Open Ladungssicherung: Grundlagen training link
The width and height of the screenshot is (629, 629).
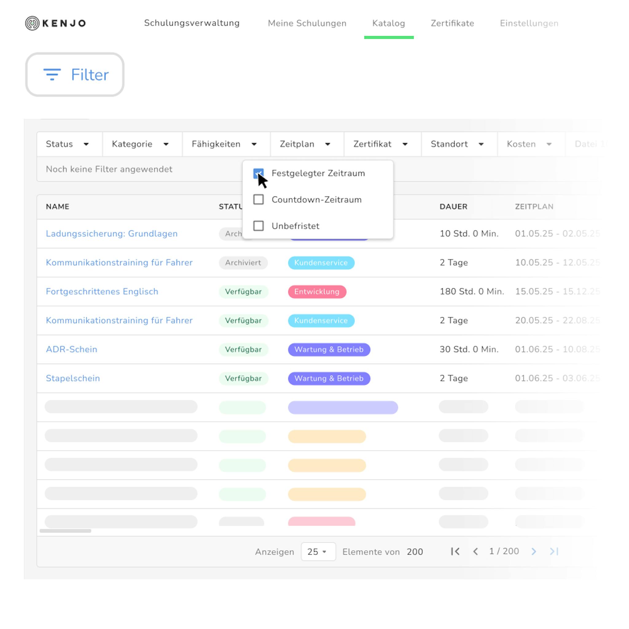(x=112, y=233)
